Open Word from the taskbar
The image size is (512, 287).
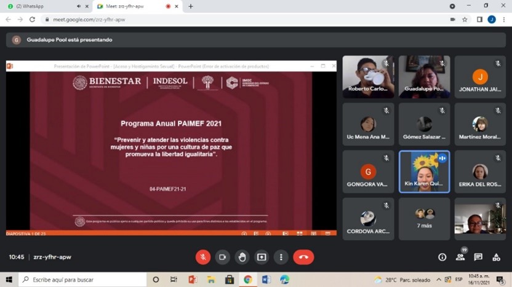pyautogui.click(x=266, y=280)
